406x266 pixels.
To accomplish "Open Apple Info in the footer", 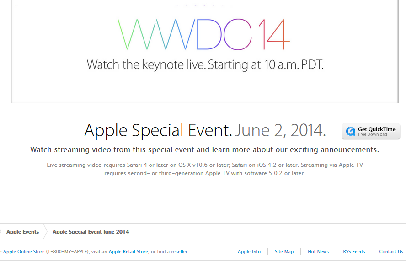I will pyautogui.click(x=249, y=251).
